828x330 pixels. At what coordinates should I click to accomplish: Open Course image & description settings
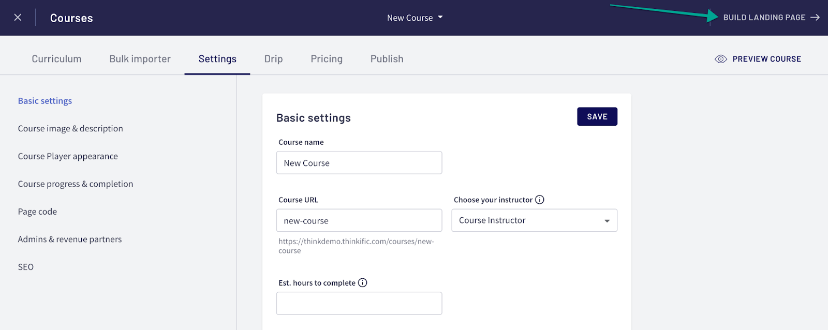tap(70, 128)
